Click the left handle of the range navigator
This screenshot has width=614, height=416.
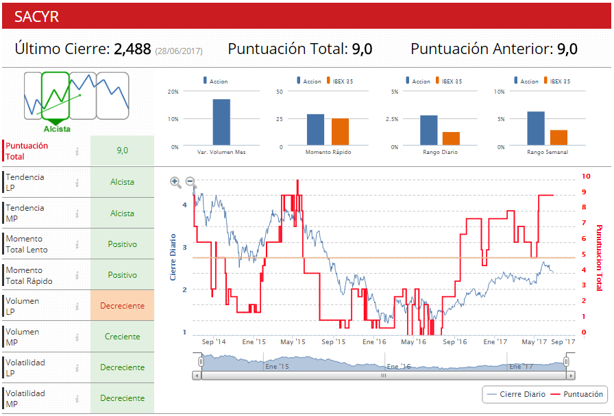click(201, 362)
